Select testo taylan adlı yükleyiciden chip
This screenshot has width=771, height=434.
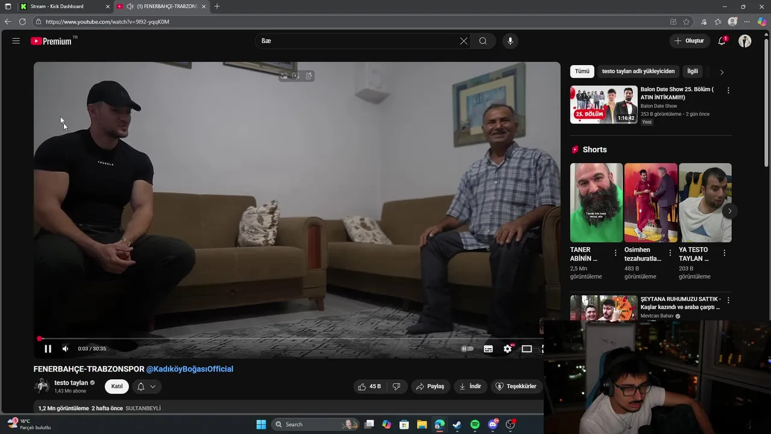[638, 71]
